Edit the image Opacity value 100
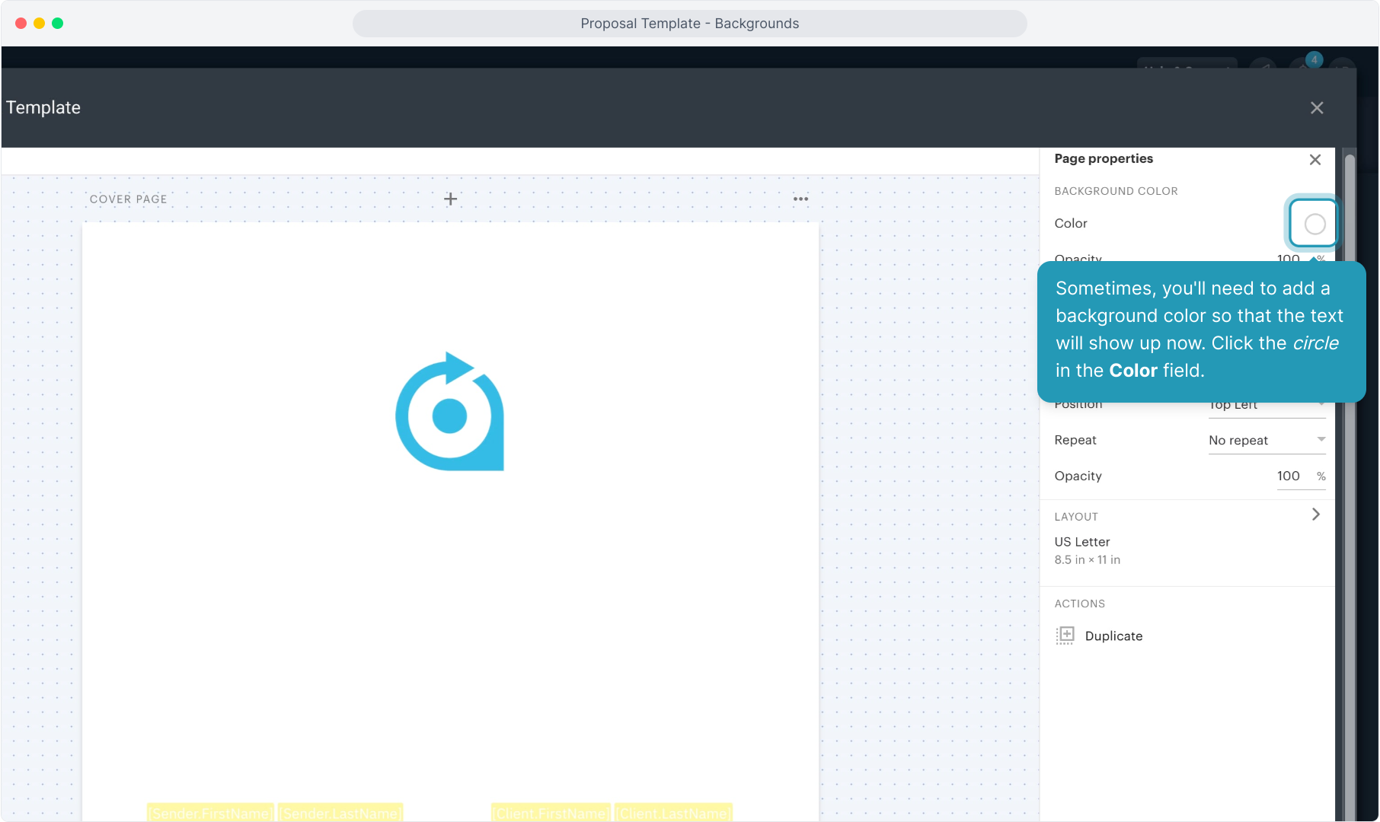Screen dimensions: 1380x822 tap(1289, 476)
